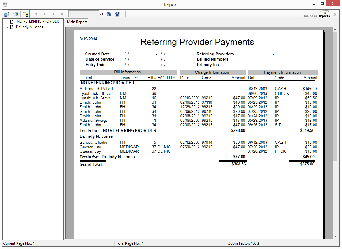This screenshot has width=342, height=249.
Task: Click charge code 90718
Action: coord(207,111)
